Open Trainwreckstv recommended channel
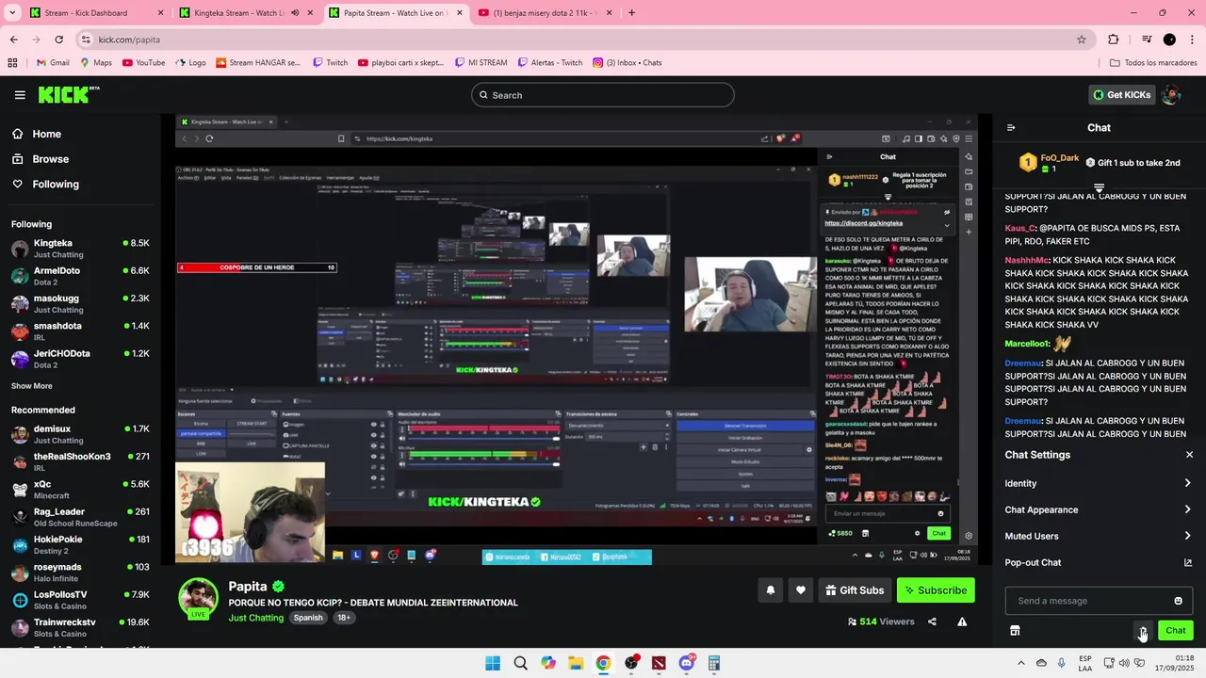 (x=80, y=628)
